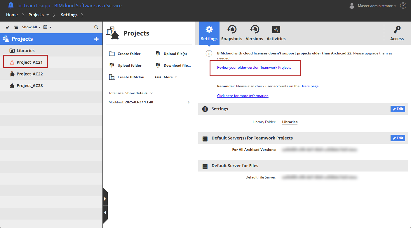
Task: Click the search magnifier icon
Action: tap(96, 27)
